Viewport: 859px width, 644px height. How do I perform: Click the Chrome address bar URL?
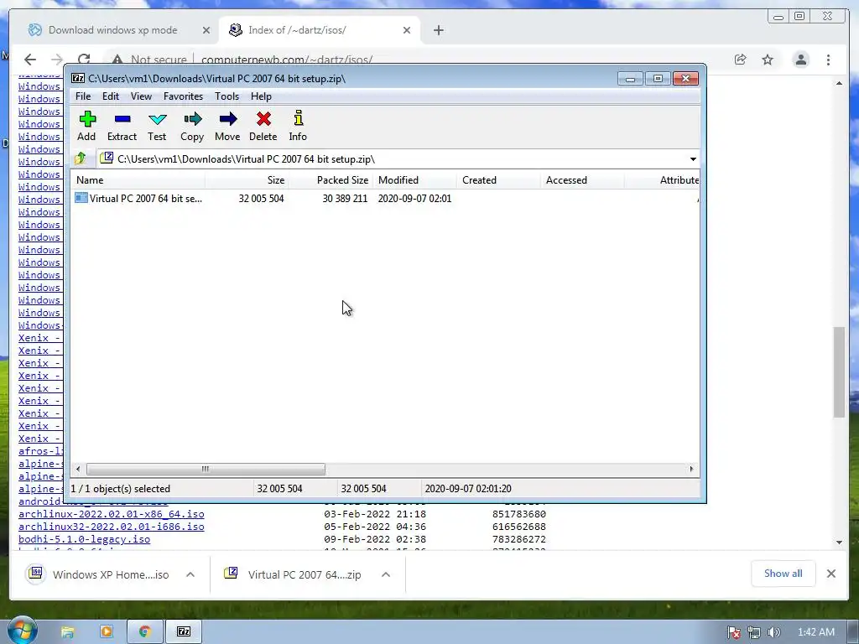coord(287,60)
